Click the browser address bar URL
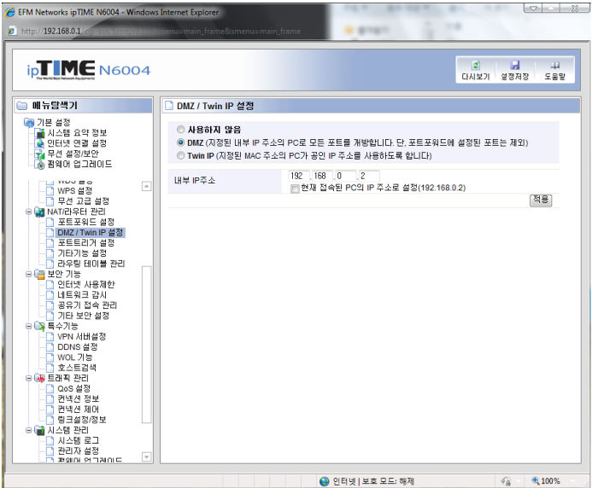This screenshot has height=488, width=592. coord(161,32)
